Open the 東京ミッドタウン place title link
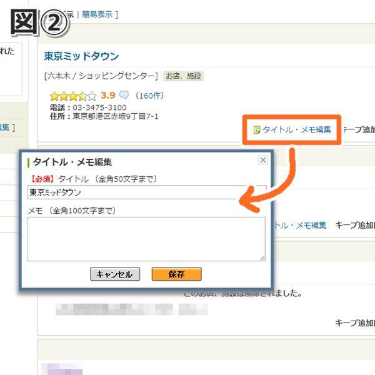This screenshot has width=375, height=375. [x=81, y=56]
